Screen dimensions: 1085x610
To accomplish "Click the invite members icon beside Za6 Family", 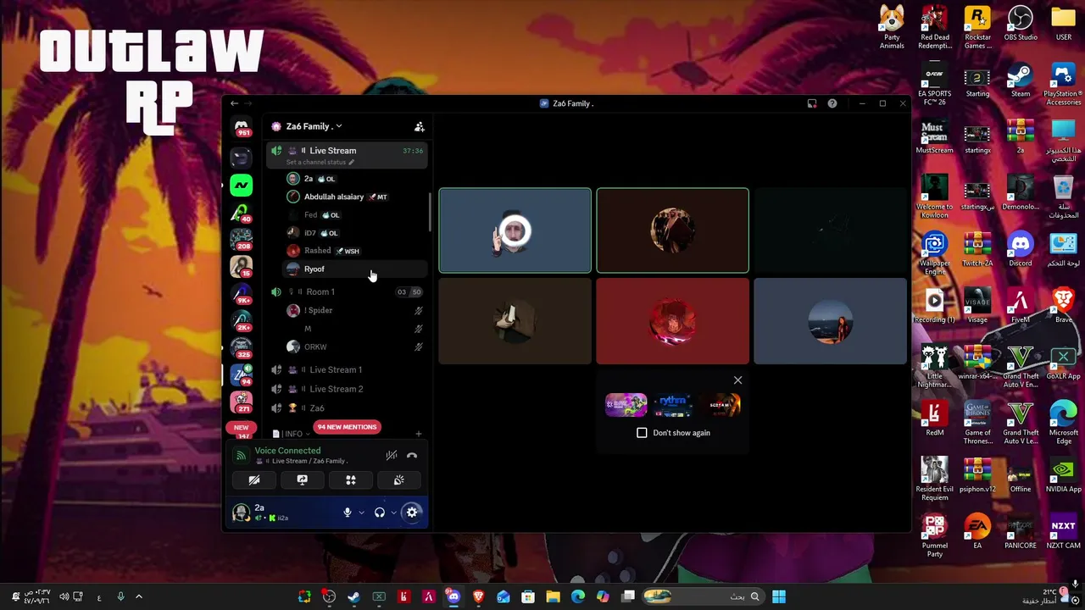I will coord(419,126).
